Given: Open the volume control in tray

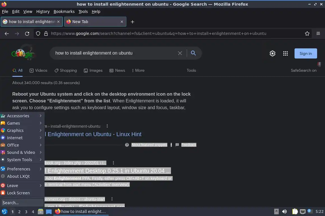Looking at the screenshot, I should point(285,211).
